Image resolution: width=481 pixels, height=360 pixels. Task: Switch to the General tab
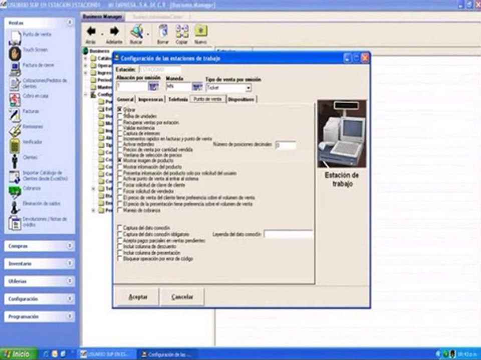tap(125, 99)
